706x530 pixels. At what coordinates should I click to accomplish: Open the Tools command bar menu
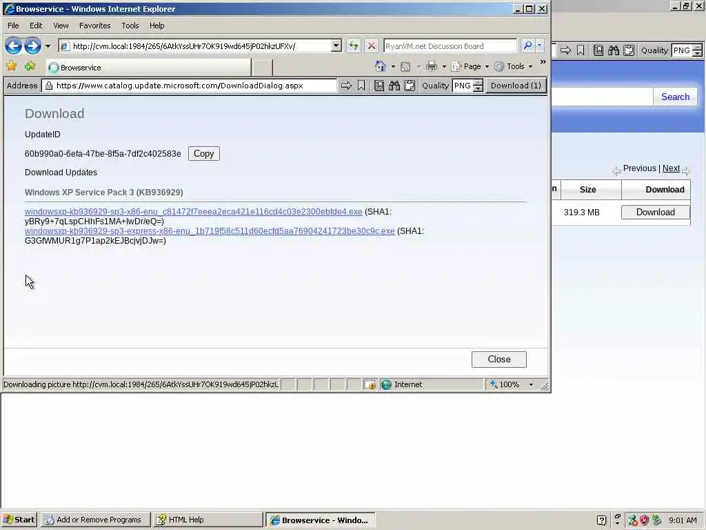(514, 67)
